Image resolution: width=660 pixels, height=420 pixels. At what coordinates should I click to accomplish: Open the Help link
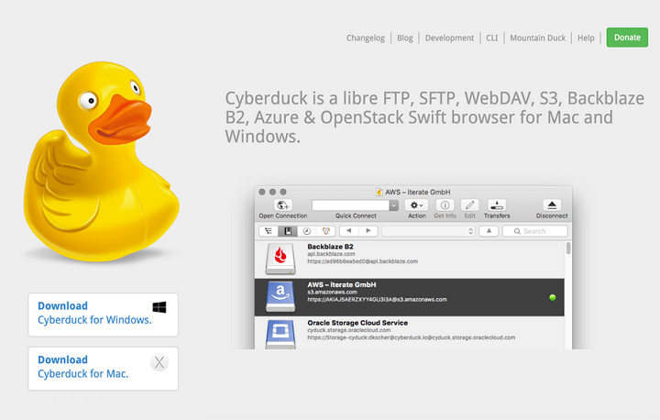point(586,38)
